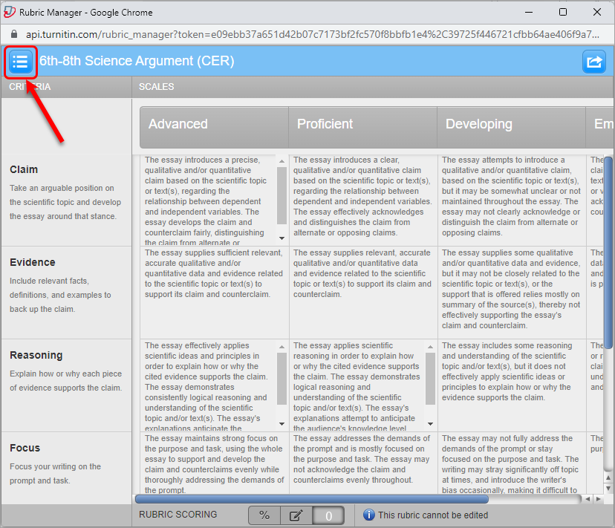Click the Proficient scale column header

click(362, 127)
